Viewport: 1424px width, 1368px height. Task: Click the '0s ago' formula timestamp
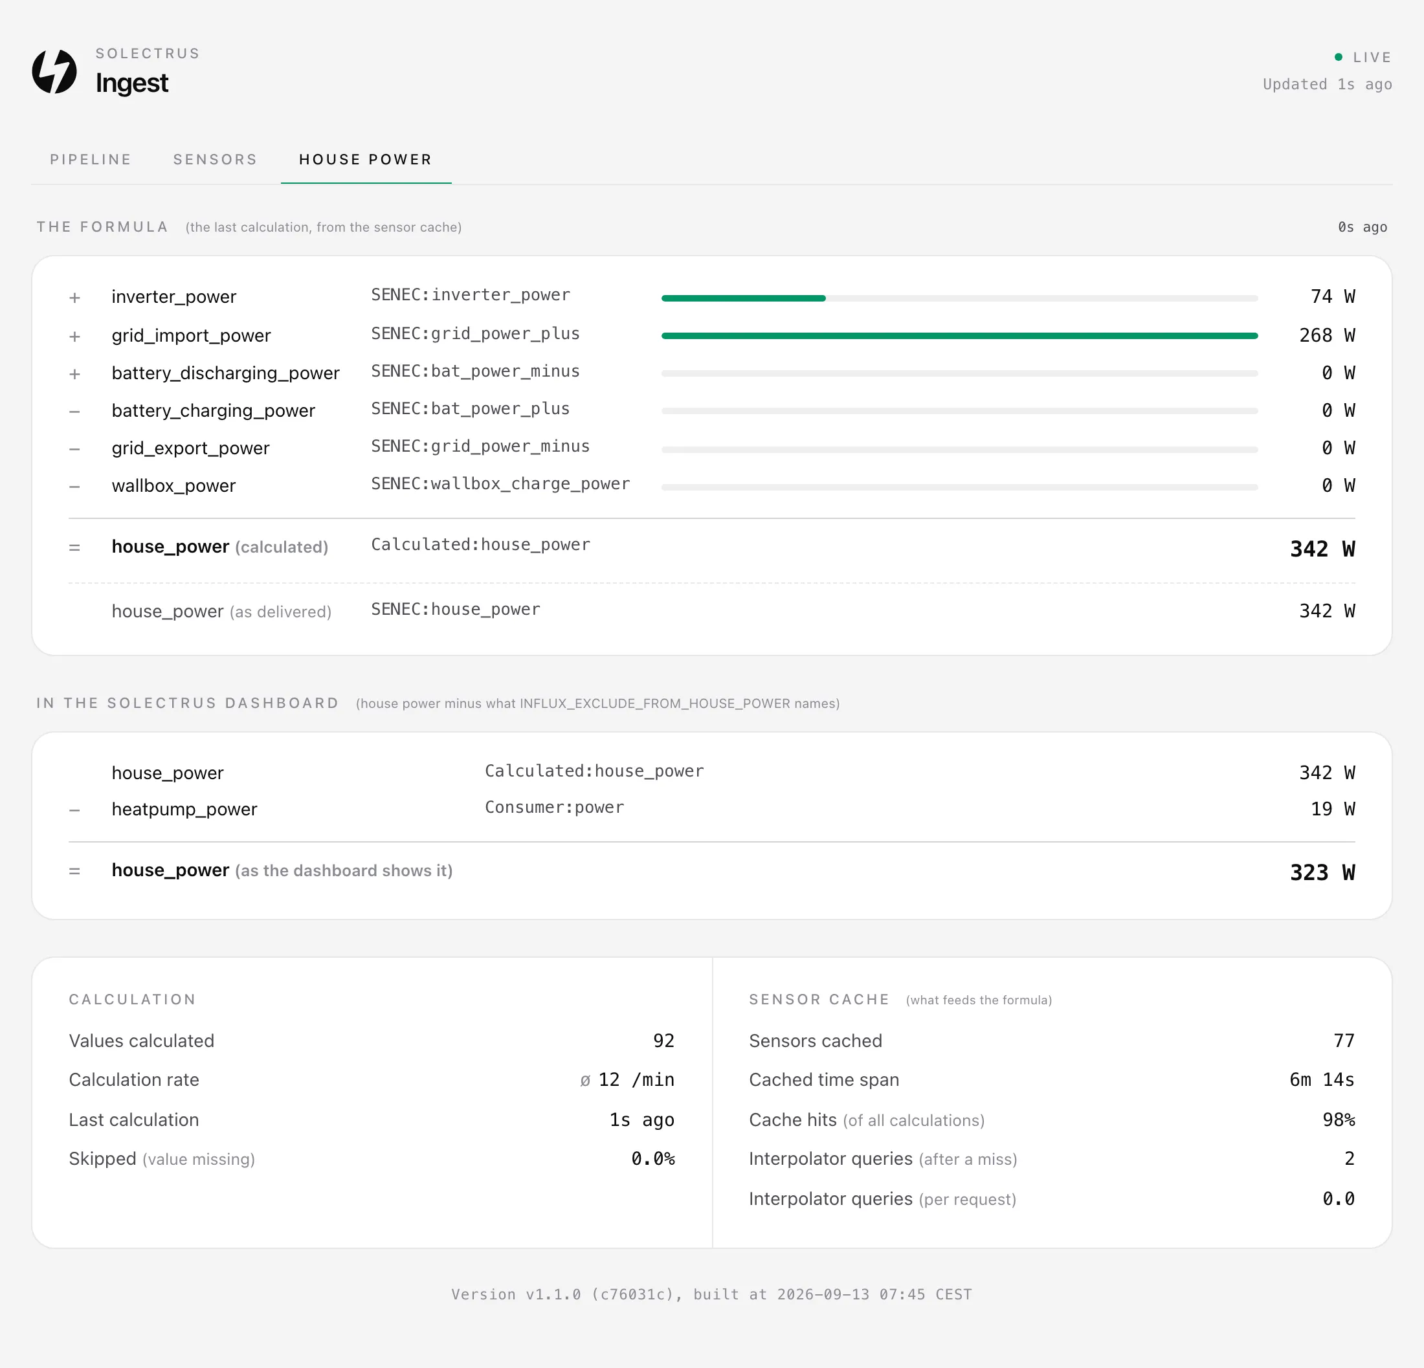1363,226
